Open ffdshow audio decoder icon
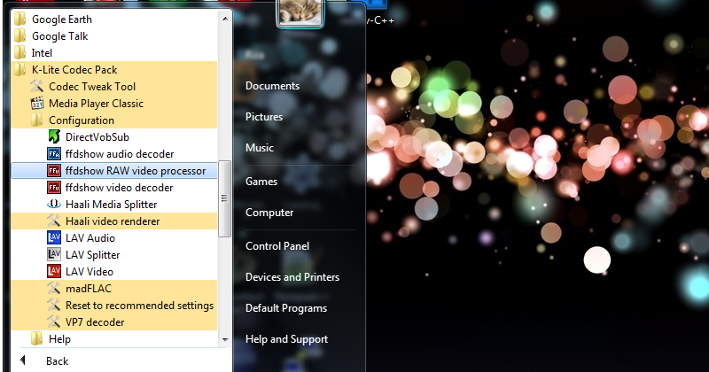709x372 pixels. point(54,154)
